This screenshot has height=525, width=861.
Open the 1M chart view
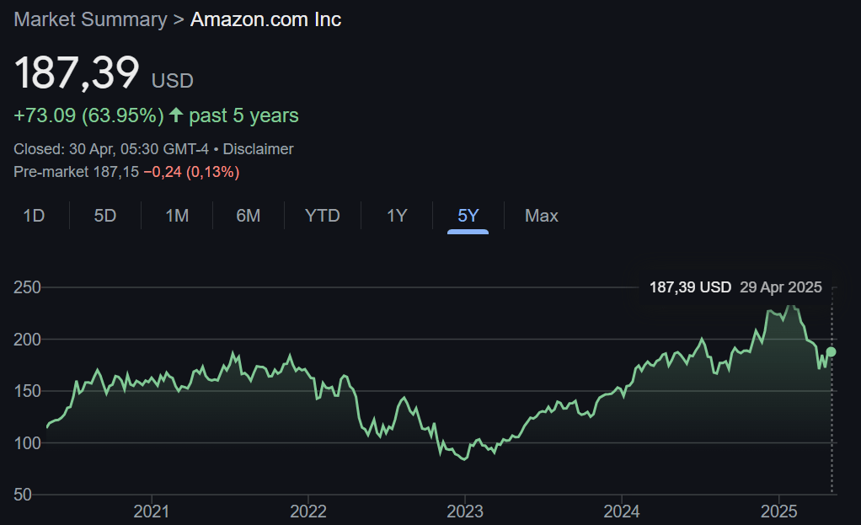tap(177, 216)
